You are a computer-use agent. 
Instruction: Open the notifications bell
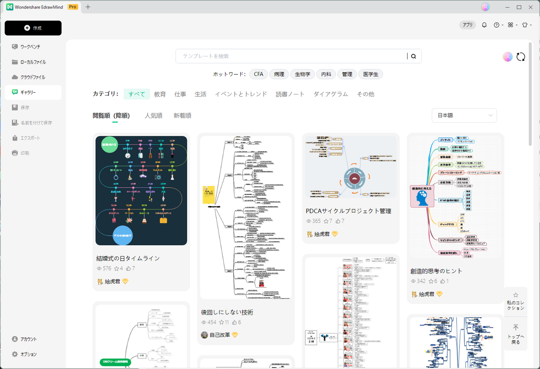pyautogui.click(x=484, y=25)
